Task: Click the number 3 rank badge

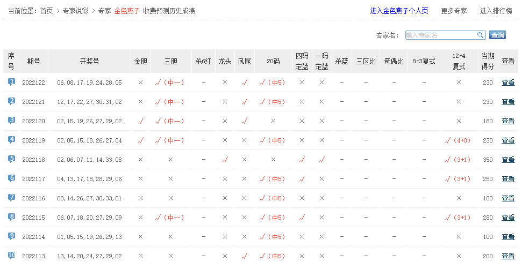Action: coord(11,121)
